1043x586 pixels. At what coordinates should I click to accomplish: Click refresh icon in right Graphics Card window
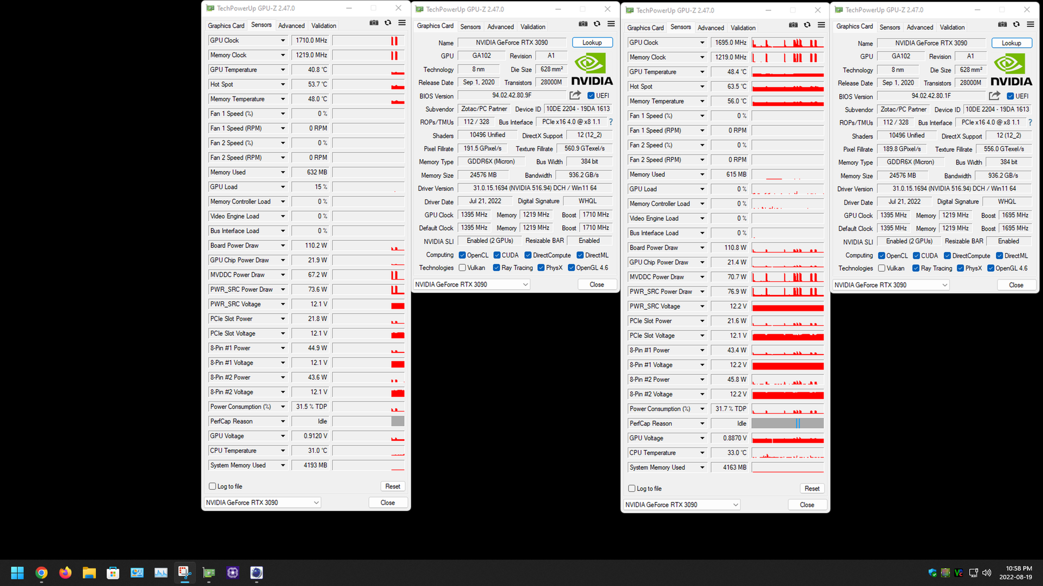(1016, 24)
